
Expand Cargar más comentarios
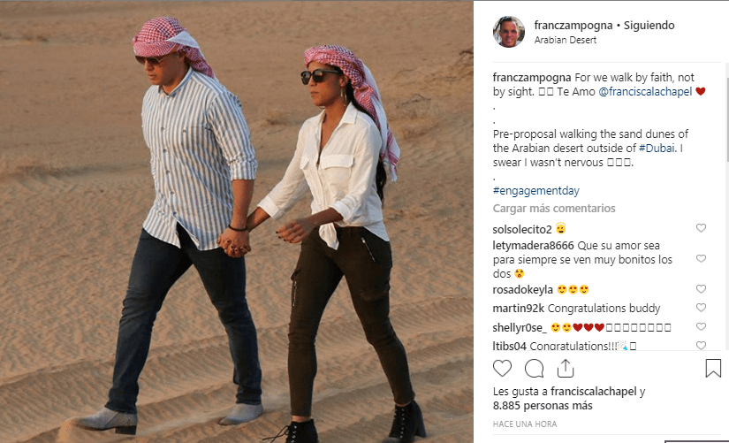point(554,208)
